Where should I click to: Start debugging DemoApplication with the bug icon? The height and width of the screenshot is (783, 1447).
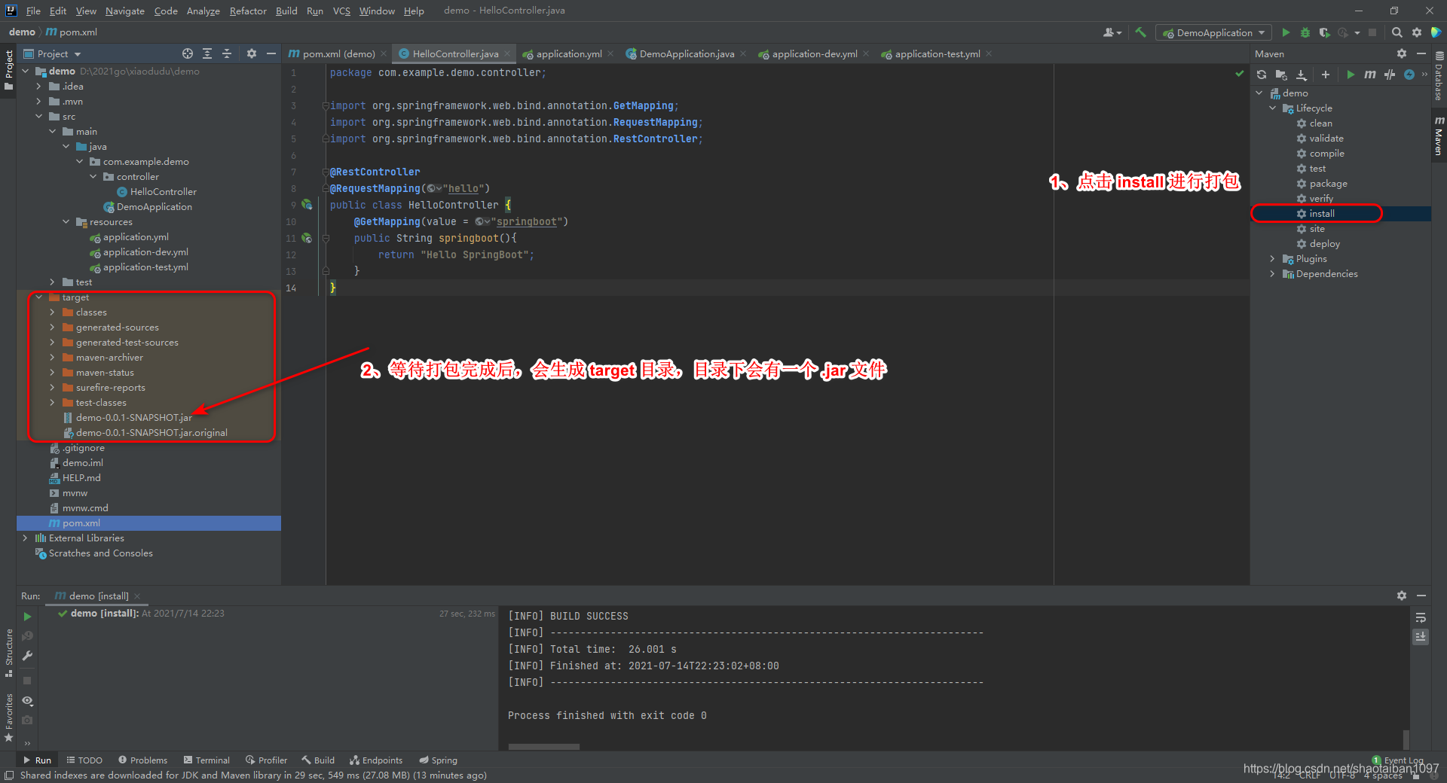pyautogui.click(x=1305, y=32)
